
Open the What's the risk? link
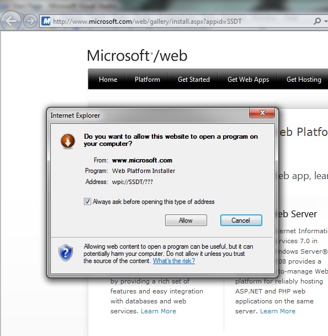pyautogui.click(x=174, y=261)
